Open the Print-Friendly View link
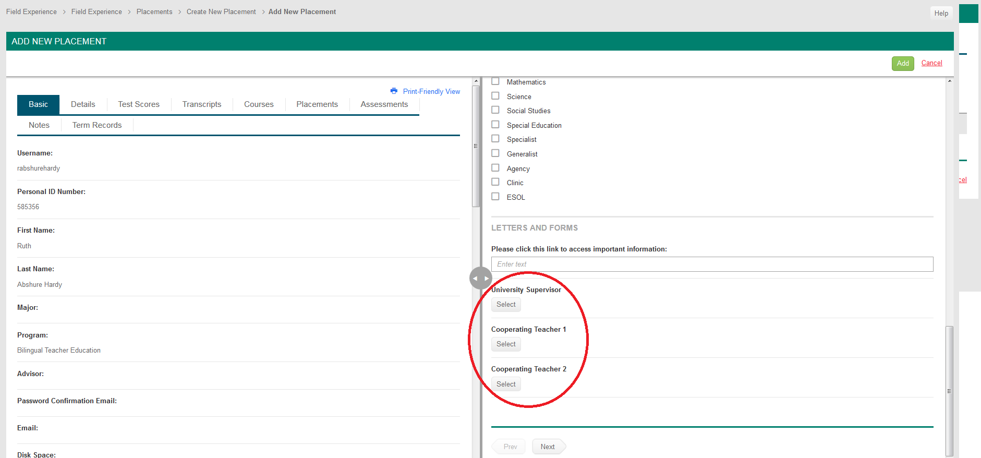Screen dimensions: 981x458 pos(431,91)
